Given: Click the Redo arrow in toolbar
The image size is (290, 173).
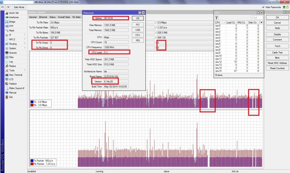Looking at the screenshot, I should 8,7.
